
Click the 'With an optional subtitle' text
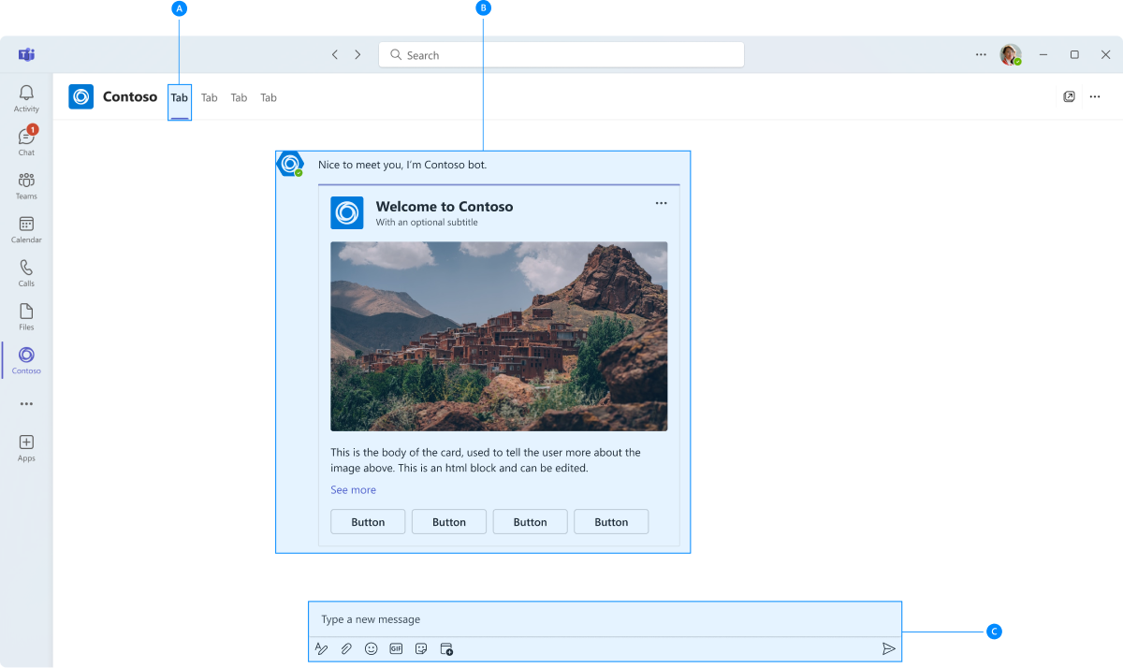[x=427, y=223]
